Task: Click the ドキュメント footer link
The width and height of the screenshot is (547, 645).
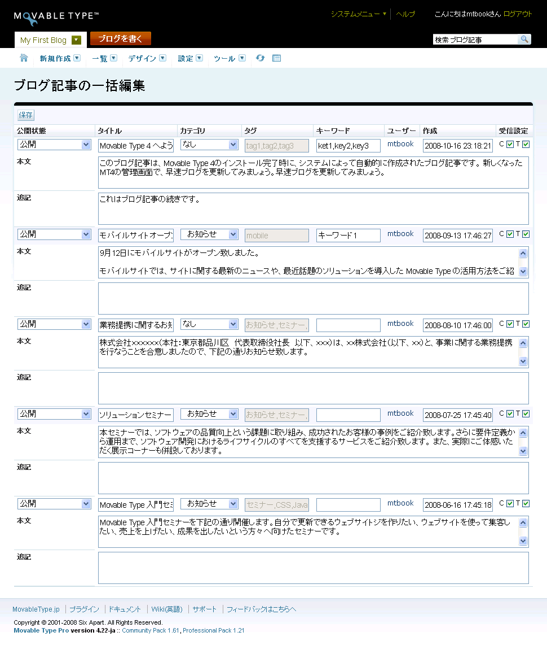Action: pos(125,609)
